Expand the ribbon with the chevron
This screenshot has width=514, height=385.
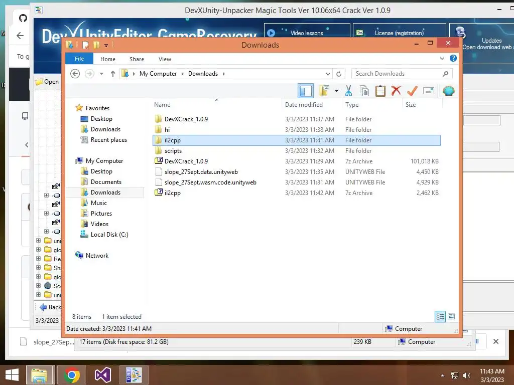click(442, 58)
